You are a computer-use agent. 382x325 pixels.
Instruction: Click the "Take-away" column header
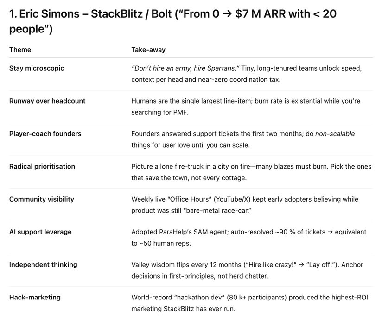(148, 50)
